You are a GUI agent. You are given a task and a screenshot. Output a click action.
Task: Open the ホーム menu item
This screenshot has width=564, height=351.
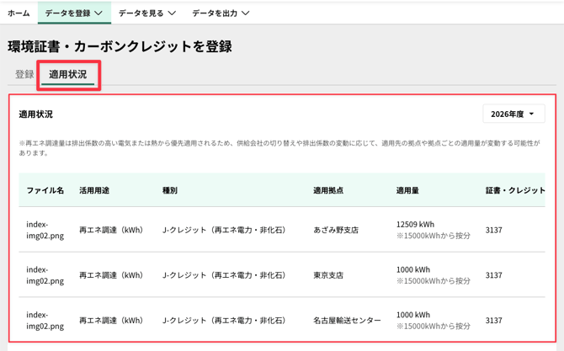pyautogui.click(x=19, y=13)
